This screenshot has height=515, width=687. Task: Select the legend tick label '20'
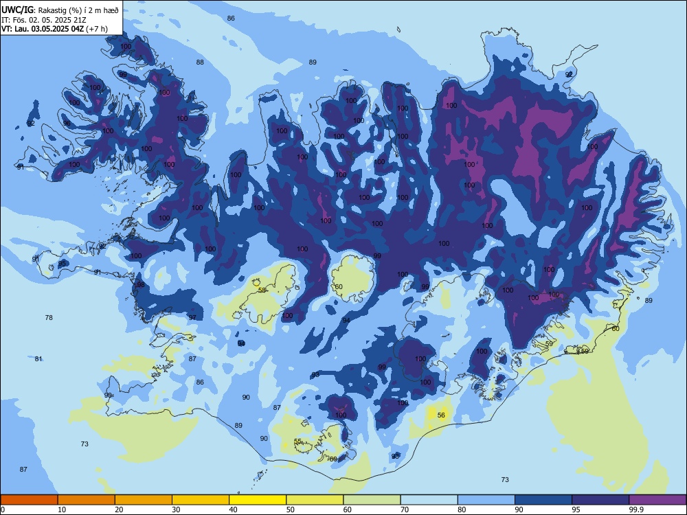(119, 510)
